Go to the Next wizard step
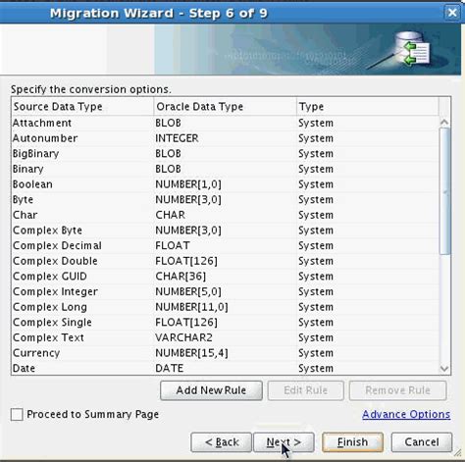 pos(284,442)
